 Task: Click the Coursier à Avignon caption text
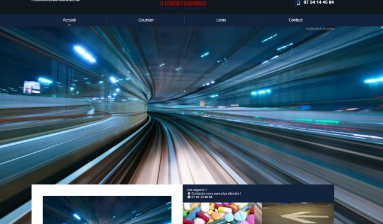320,29
